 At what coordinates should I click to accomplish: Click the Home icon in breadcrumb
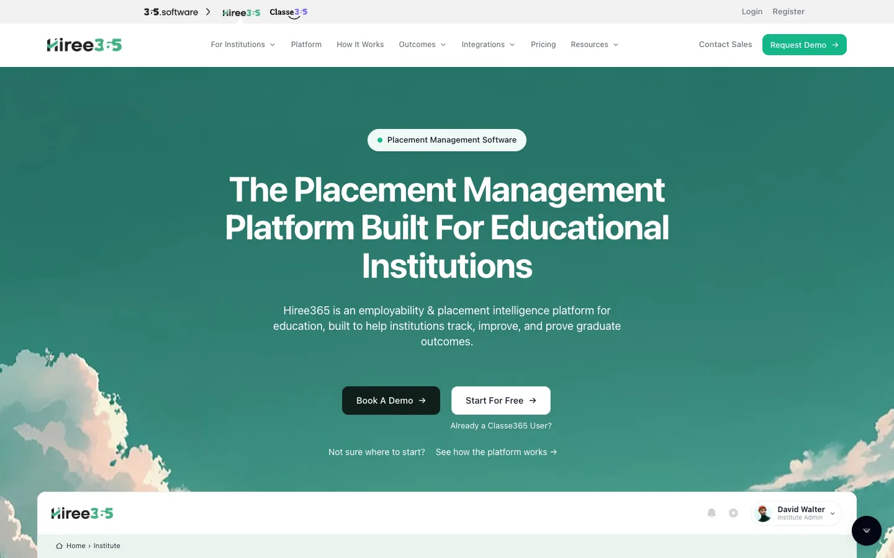(59, 546)
